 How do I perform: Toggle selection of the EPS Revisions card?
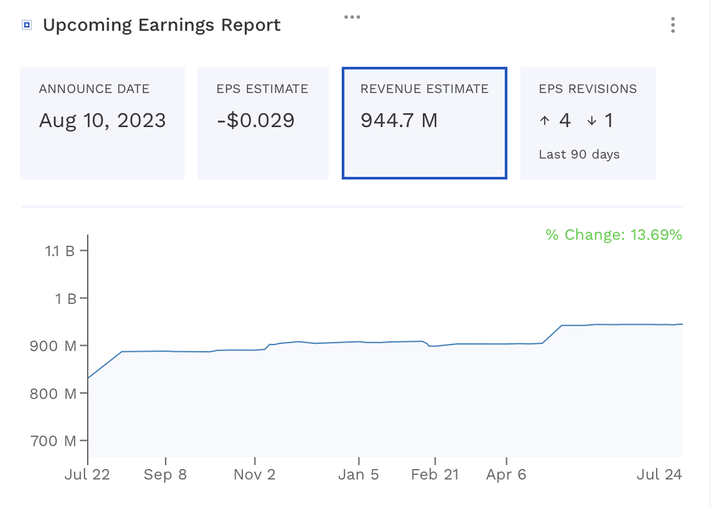tap(588, 122)
